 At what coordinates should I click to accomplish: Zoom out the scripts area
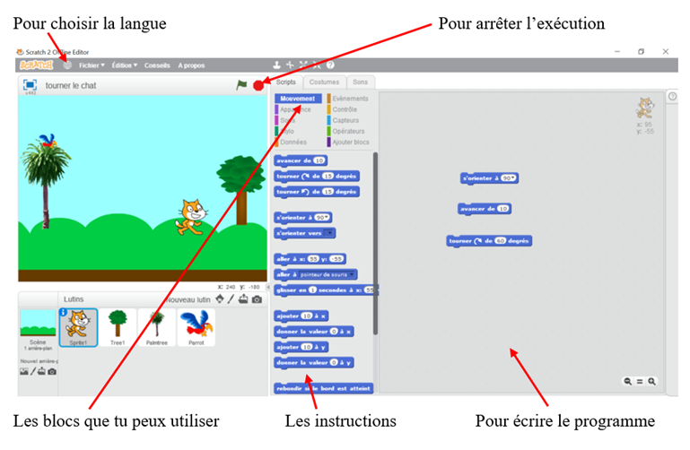click(x=631, y=381)
